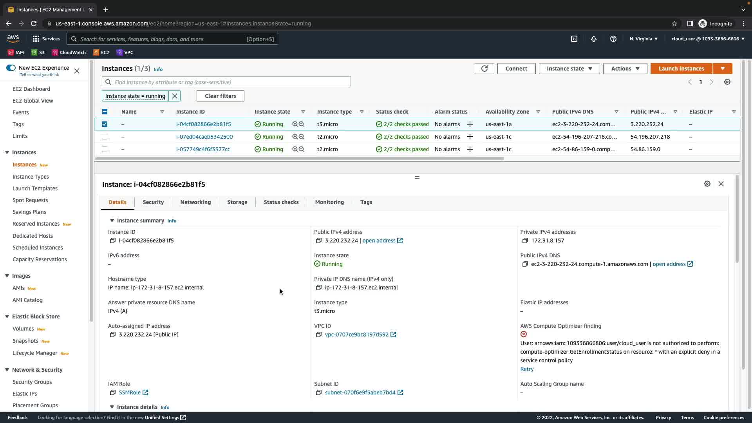
Task: Remove the Instance state = running filter
Action: [x=175, y=96]
